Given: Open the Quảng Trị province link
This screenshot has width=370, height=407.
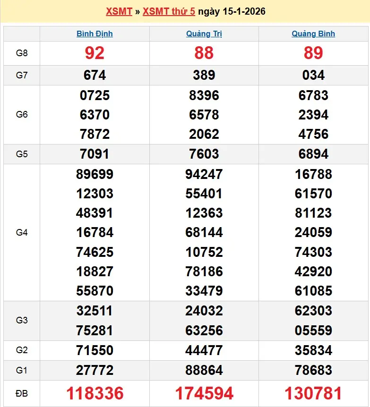Looking at the screenshot, I should tap(204, 34).
